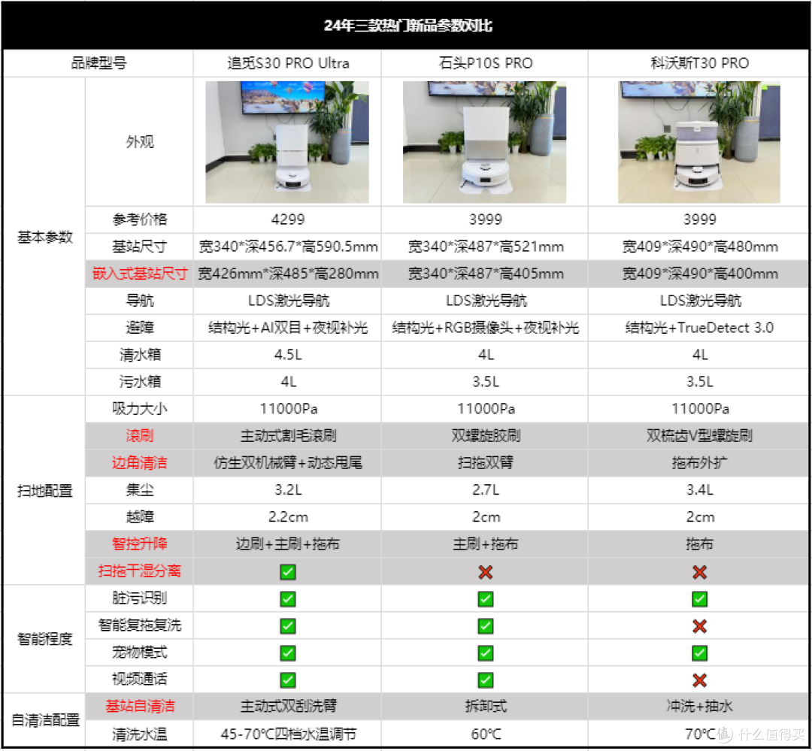Click the green check for 石头 宠物模式
This screenshot has width=812, height=751.
[x=485, y=653]
